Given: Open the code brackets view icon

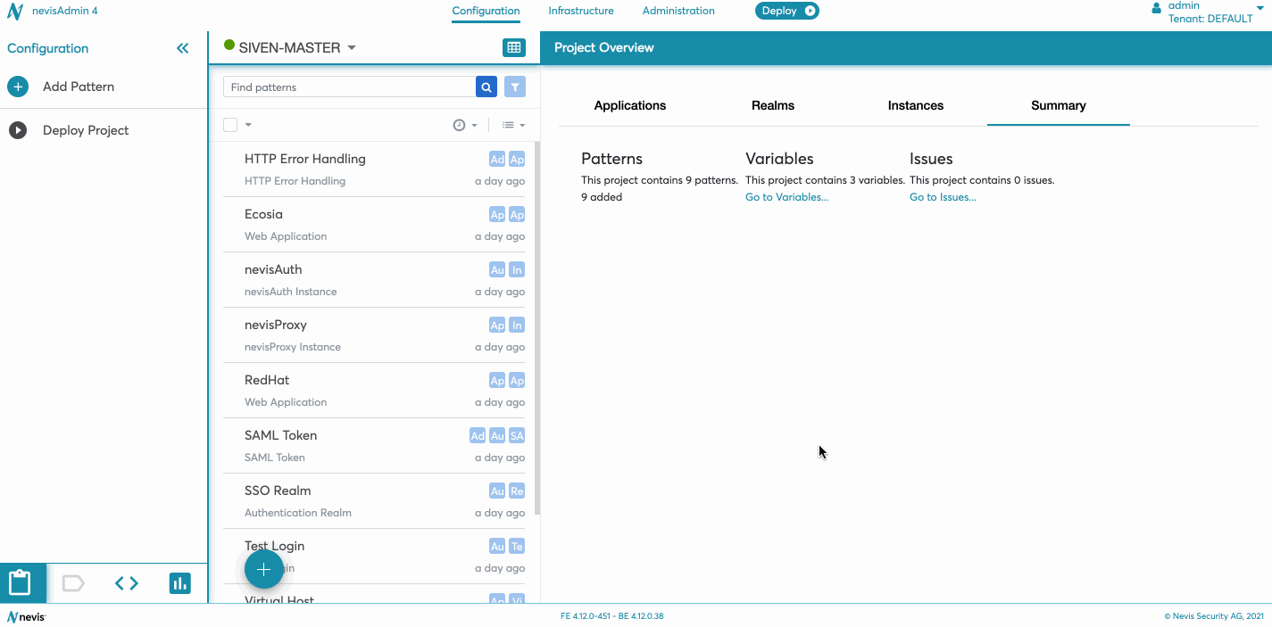Looking at the screenshot, I should pos(127,583).
